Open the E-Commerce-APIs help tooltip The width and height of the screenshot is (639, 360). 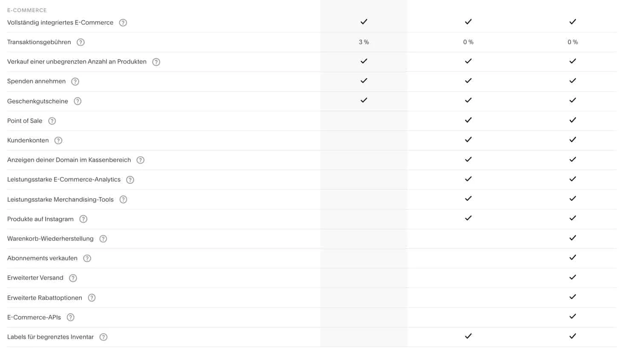[x=70, y=317]
